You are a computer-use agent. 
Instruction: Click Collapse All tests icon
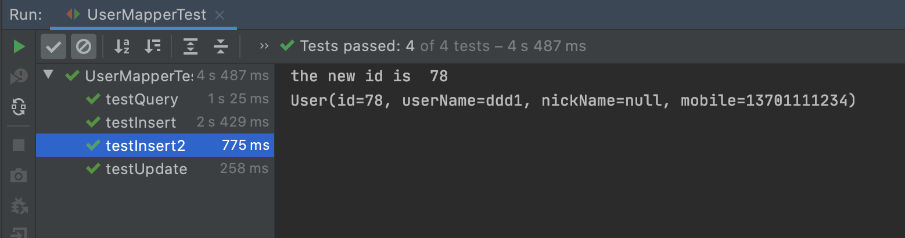pos(220,46)
